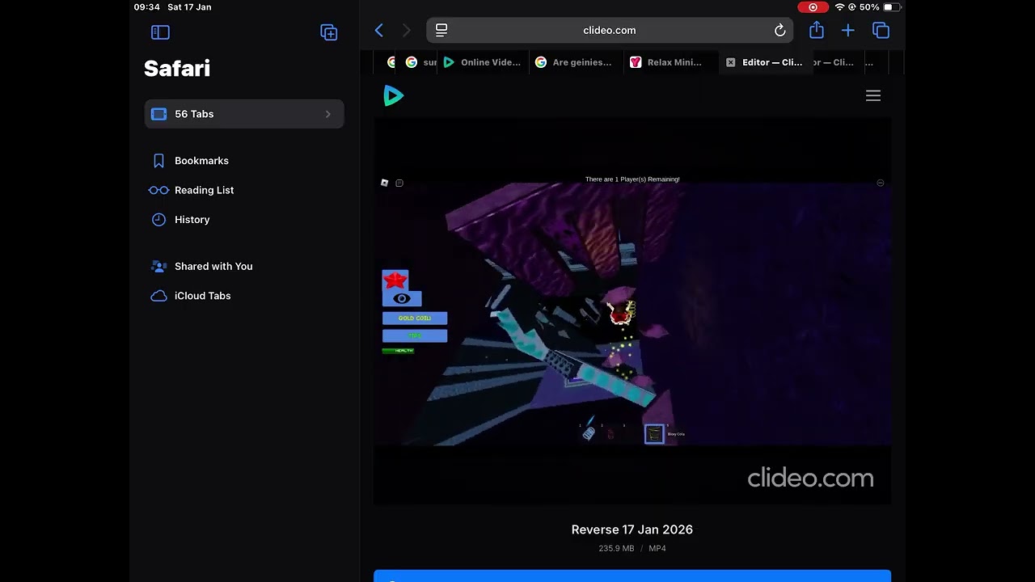Click the Safari heading in the sidebar
The width and height of the screenshot is (1035, 582).
(177, 68)
